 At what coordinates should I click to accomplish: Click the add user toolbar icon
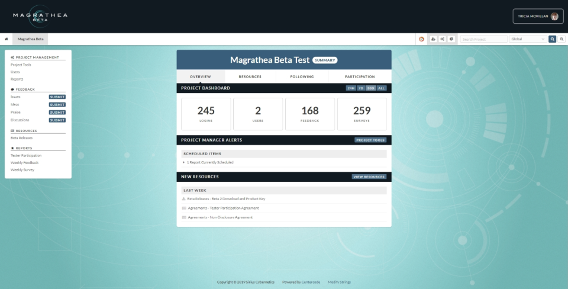433,39
